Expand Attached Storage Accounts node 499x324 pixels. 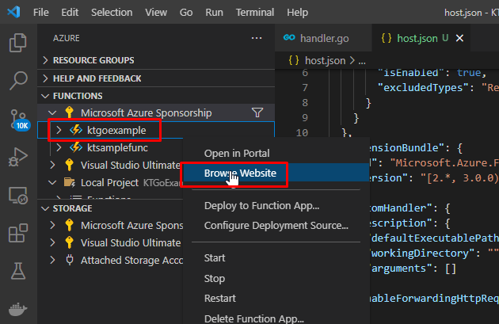(x=52, y=260)
